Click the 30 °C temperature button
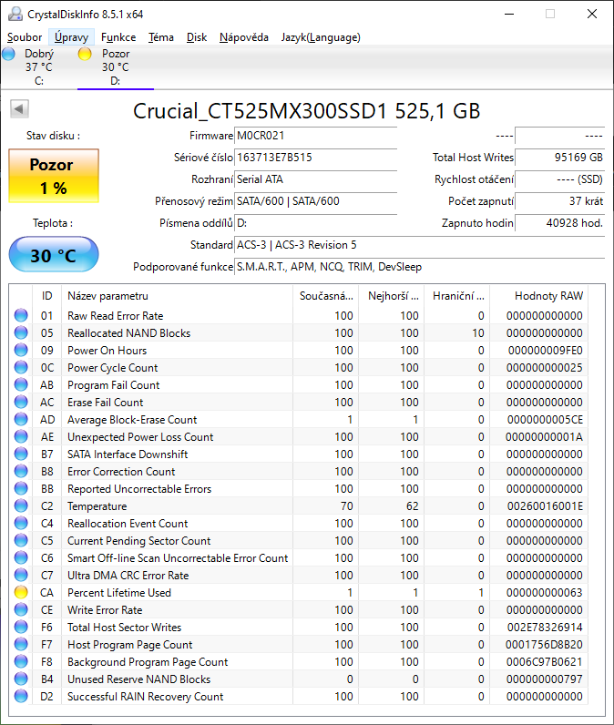 54,254
